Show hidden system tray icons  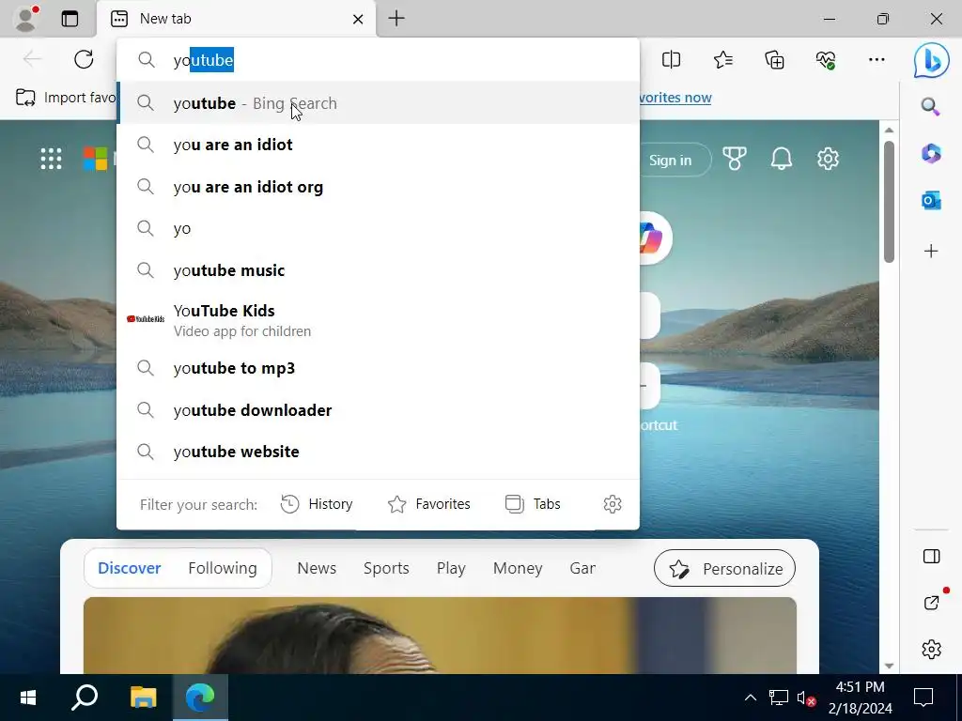pyautogui.click(x=751, y=698)
